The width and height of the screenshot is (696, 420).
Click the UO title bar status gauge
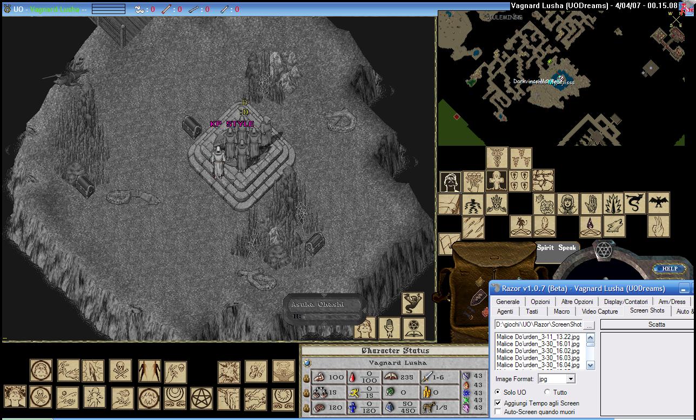(108, 9)
